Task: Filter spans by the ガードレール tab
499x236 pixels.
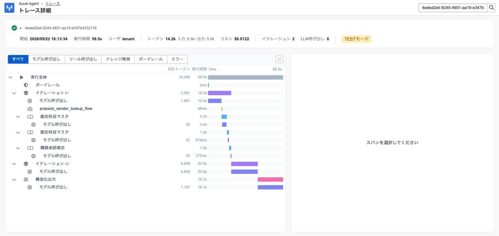Action: (151, 59)
